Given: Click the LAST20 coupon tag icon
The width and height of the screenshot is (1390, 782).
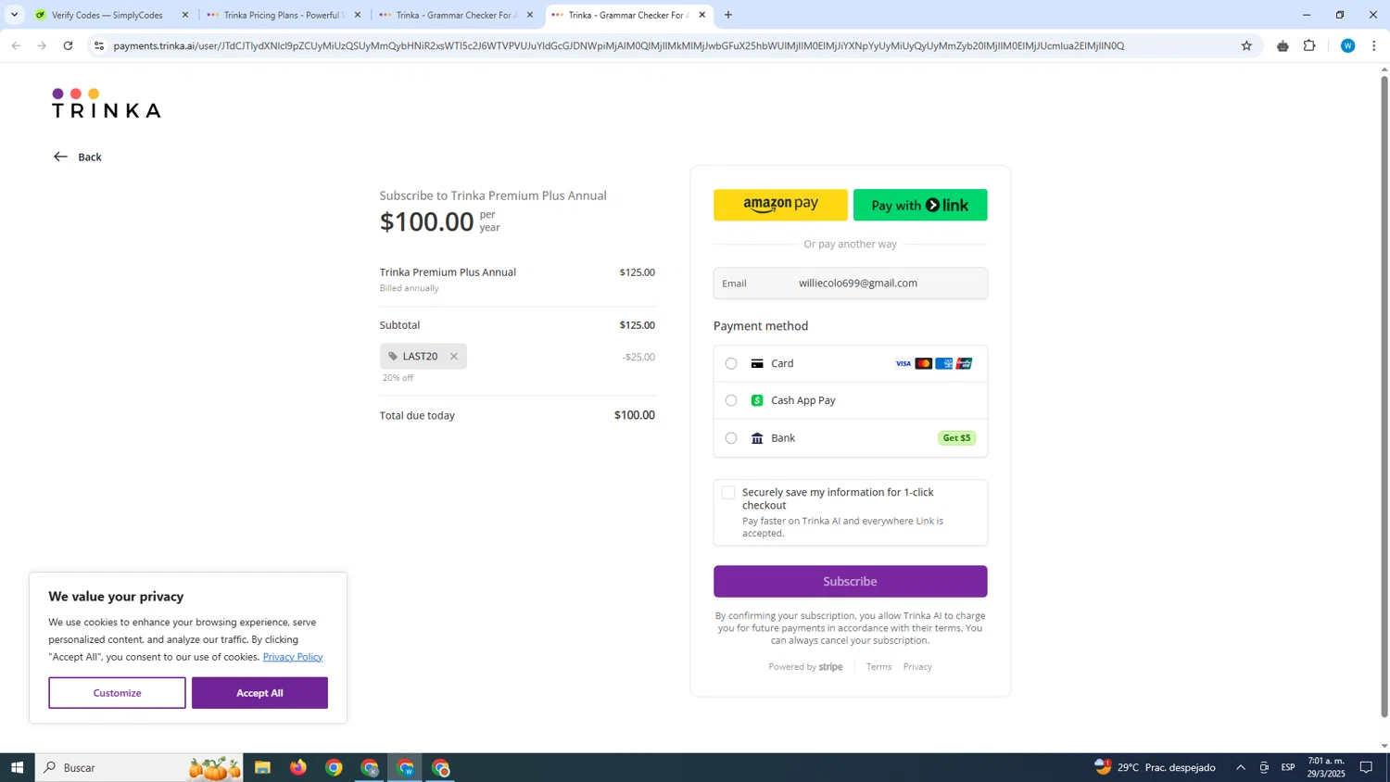Looking at the screenshot, I should click(393, 357).
